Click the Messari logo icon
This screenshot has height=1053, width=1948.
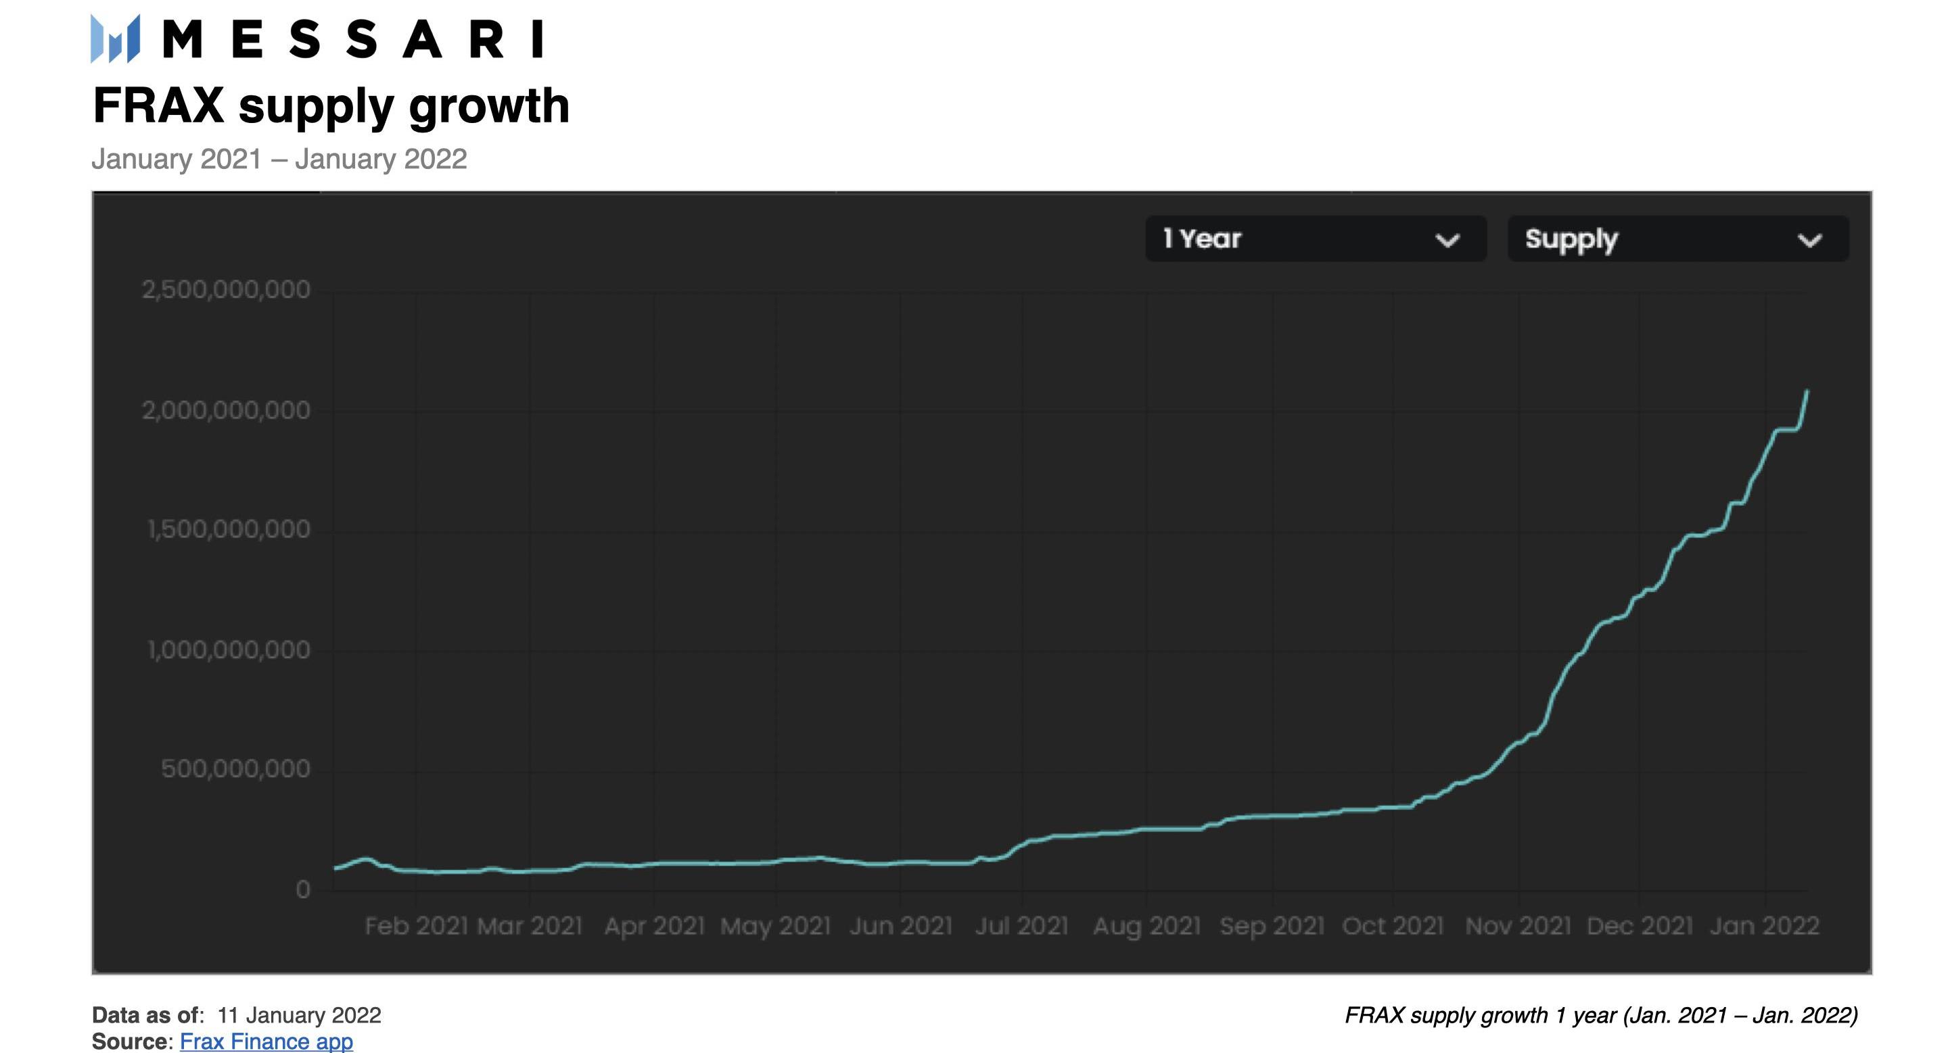[x=116, y=39]
